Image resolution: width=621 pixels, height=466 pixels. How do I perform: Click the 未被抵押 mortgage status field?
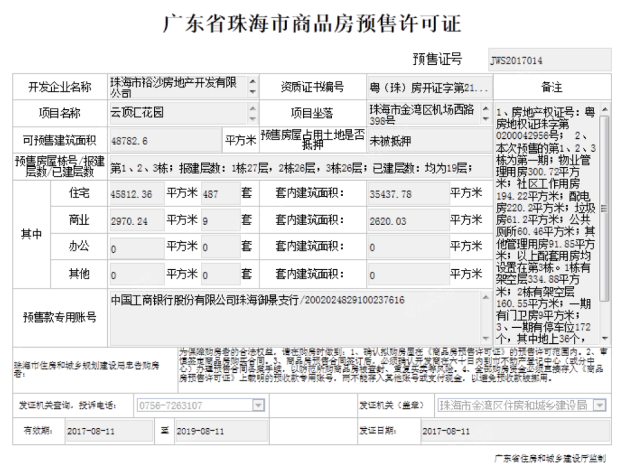coord(429,140)
